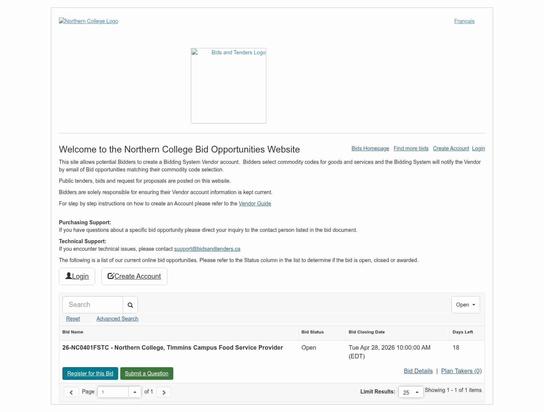Go to previous page arrow

pyautogui.click(x=71, y=392)
